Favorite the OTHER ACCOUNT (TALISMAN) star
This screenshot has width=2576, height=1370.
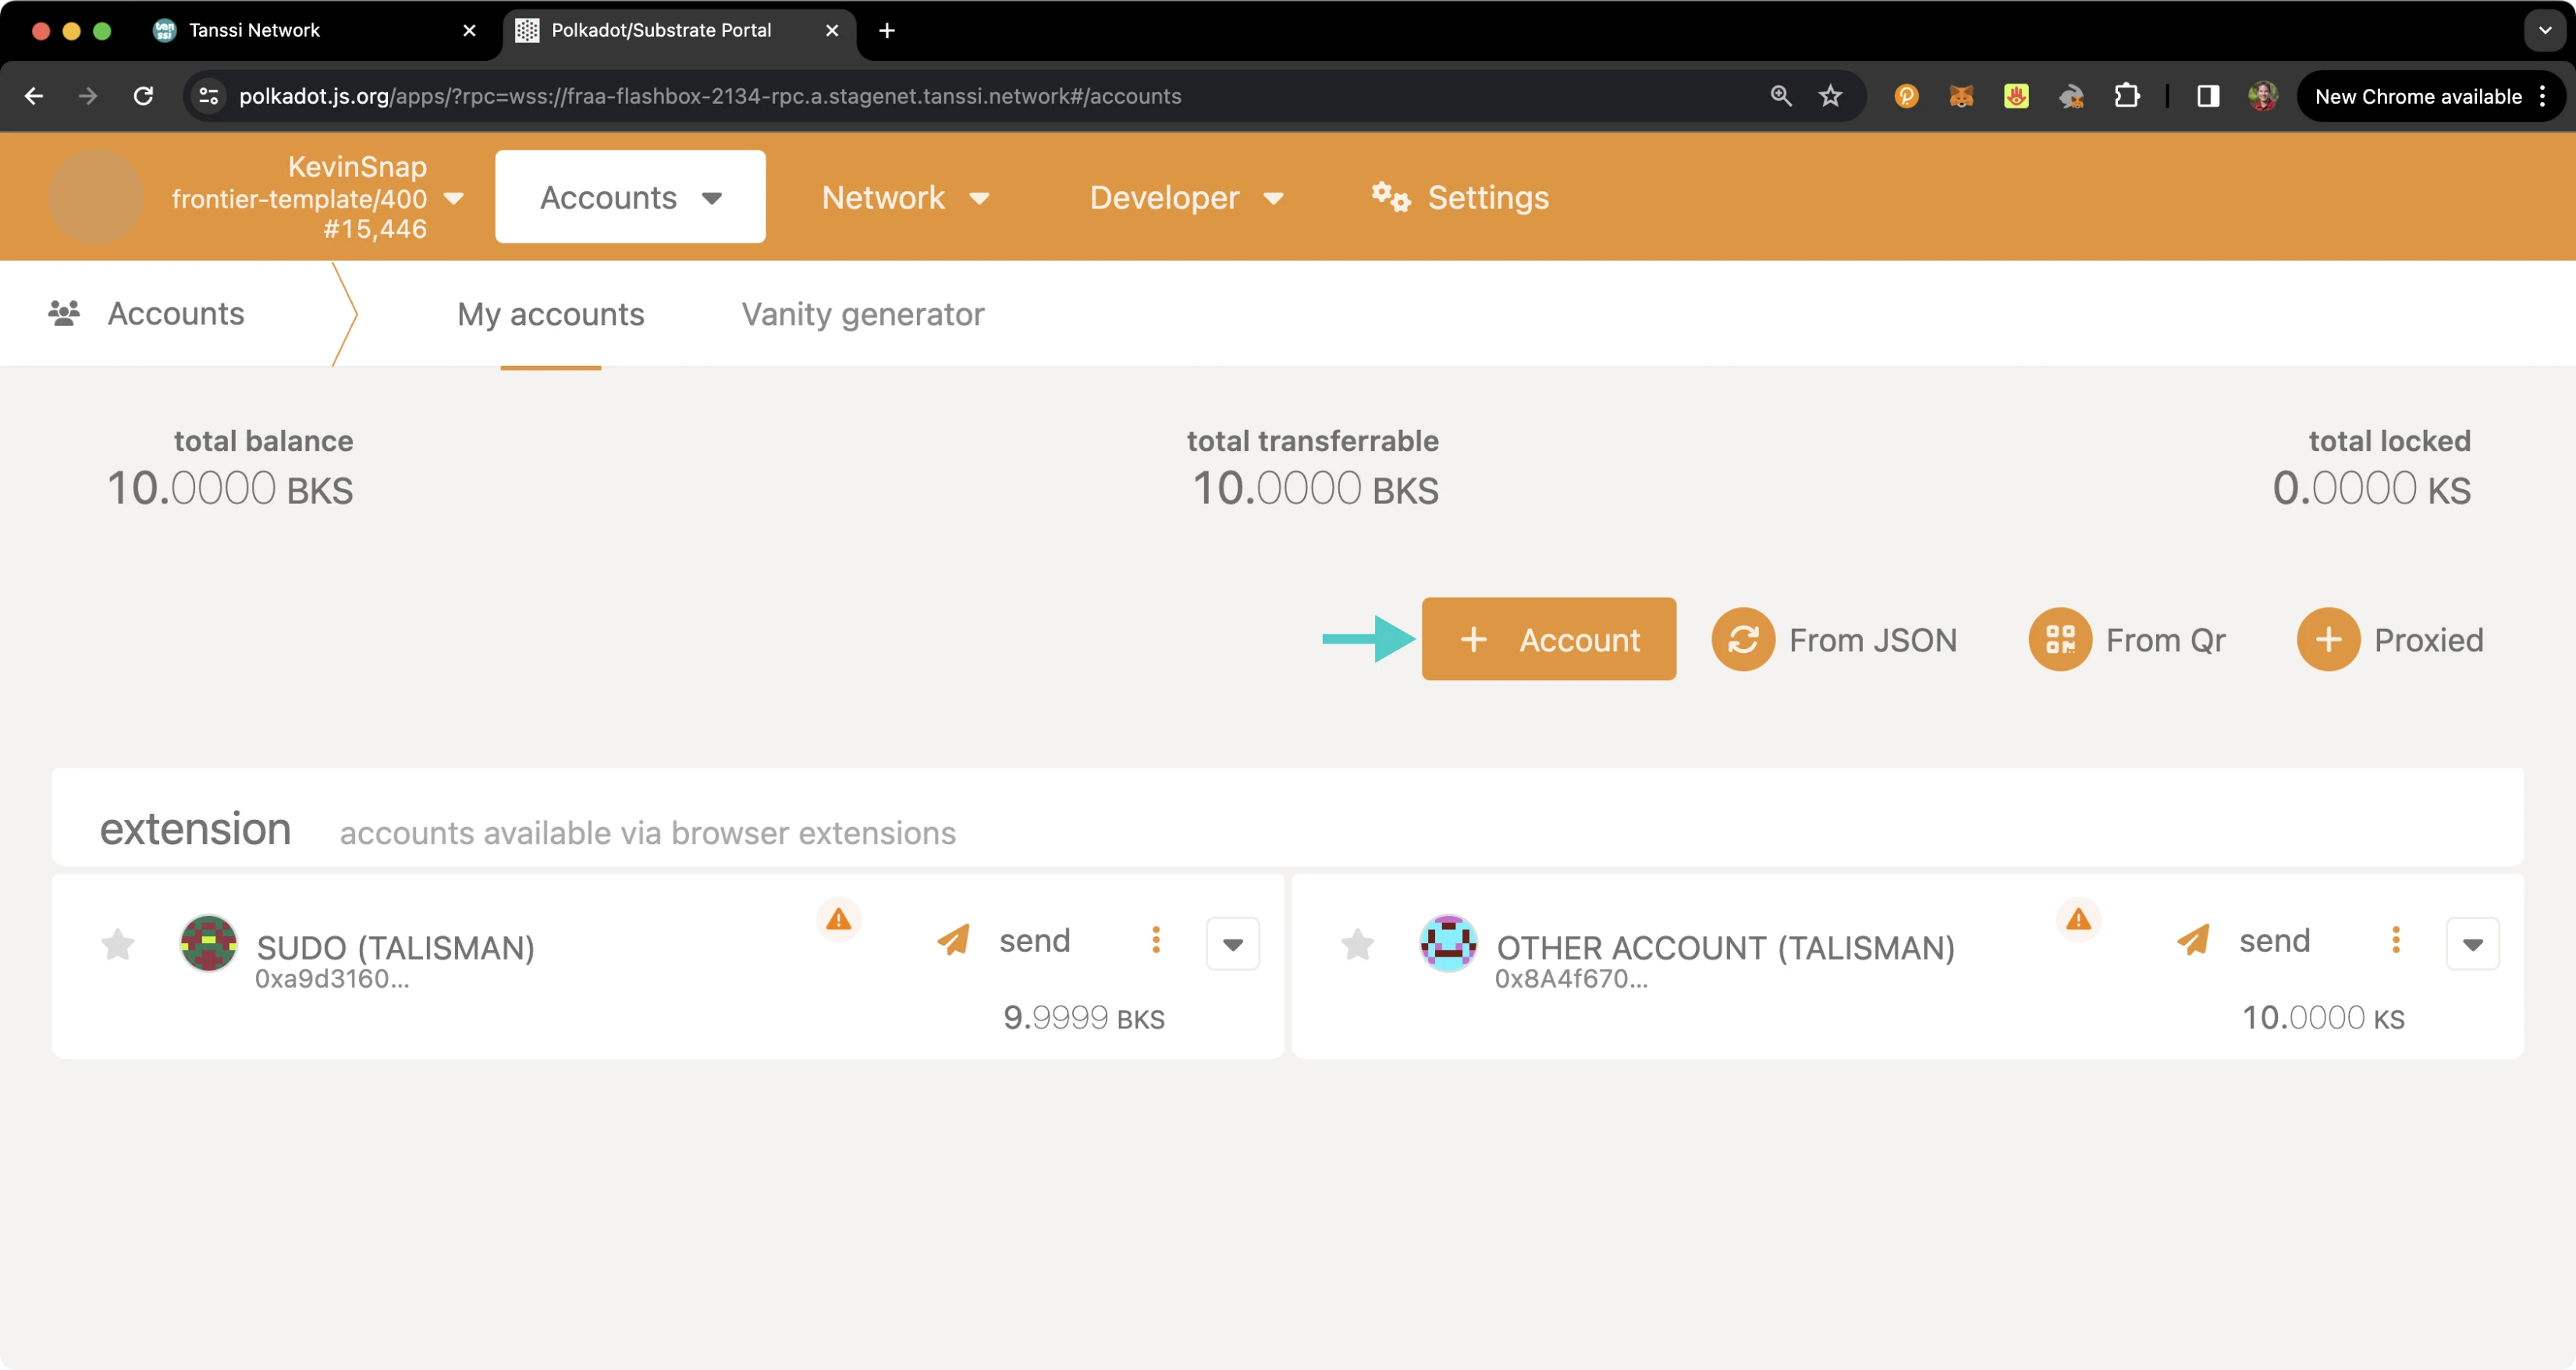click(1357, 944)
